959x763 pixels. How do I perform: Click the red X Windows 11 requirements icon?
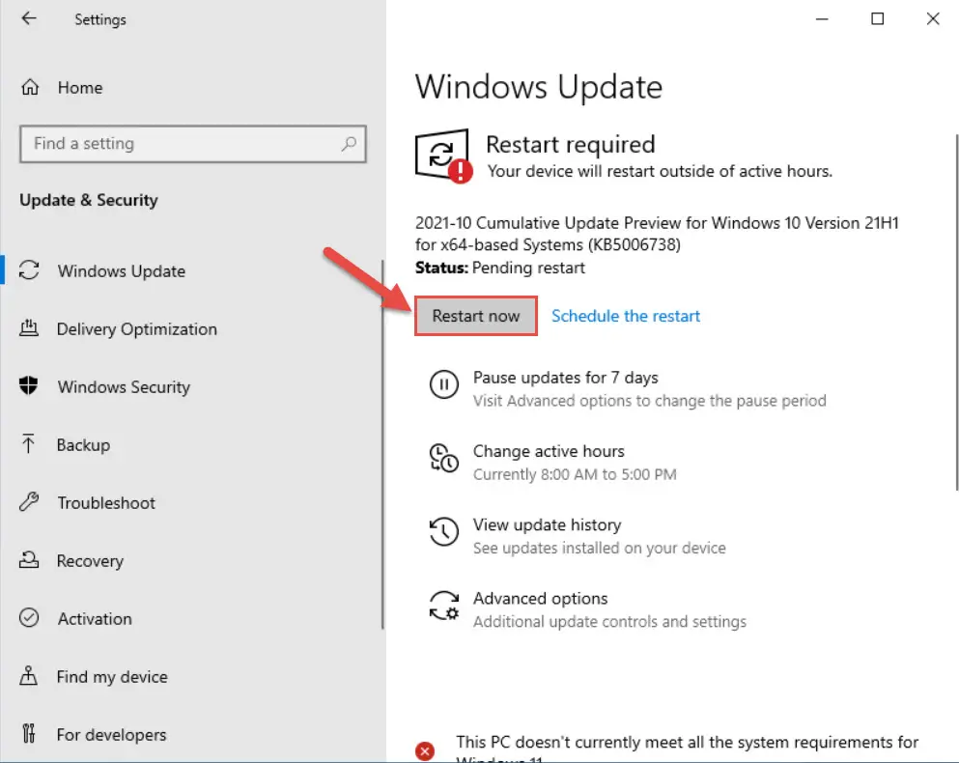tap(425, 750)
